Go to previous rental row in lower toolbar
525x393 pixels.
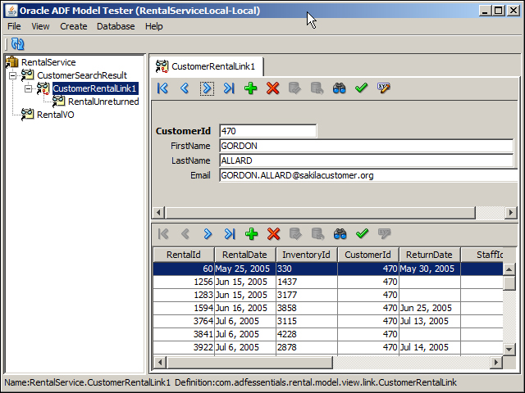185,234
